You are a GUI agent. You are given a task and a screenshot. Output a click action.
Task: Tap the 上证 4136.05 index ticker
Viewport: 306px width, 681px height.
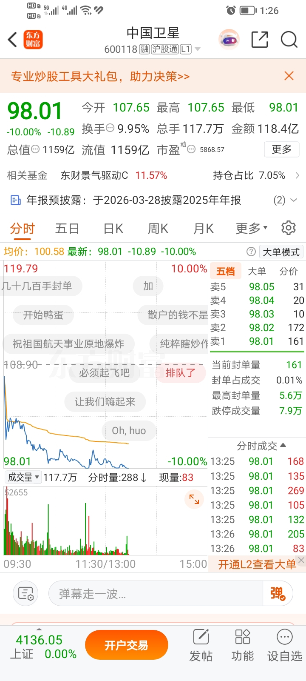(42, 647)
